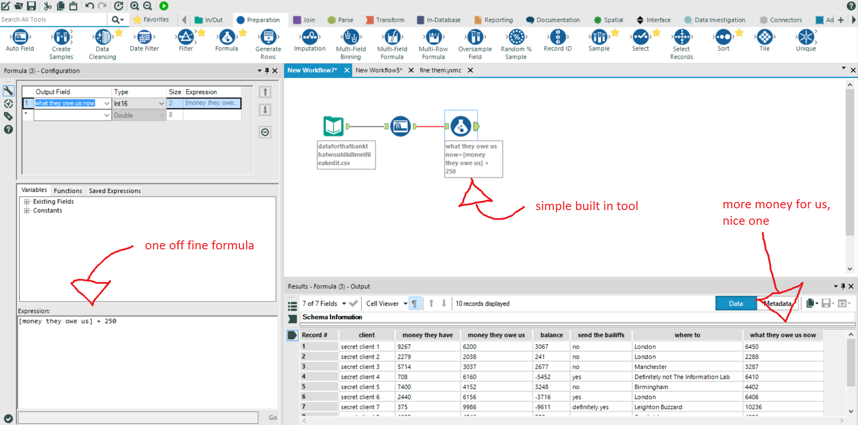The height and width of the screenshot is (425, 858).
Task: Click the Go button in results
Action: [273, 417]
